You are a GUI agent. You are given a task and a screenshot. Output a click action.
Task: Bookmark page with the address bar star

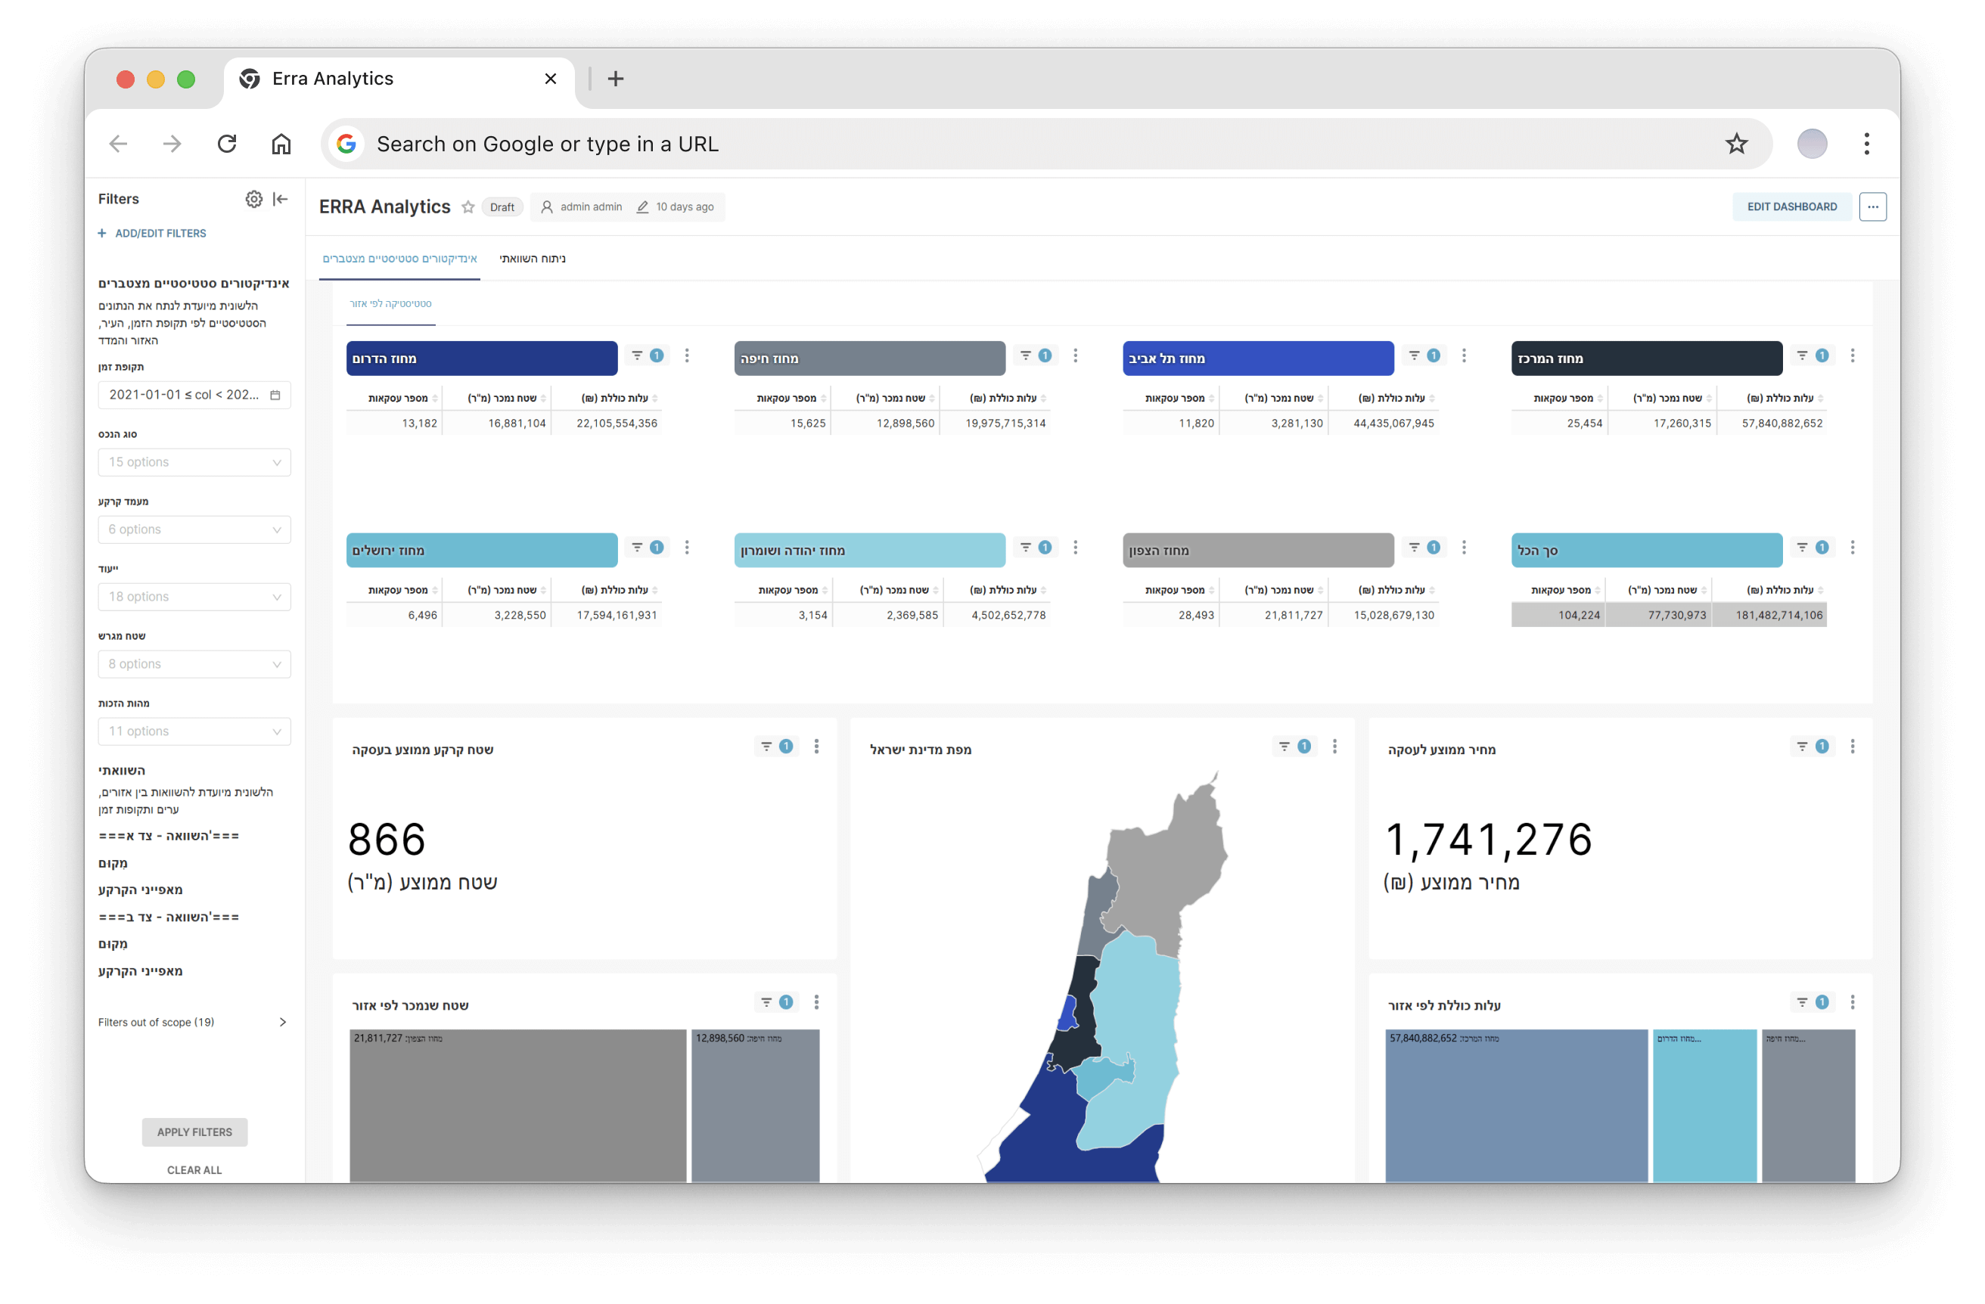tap(1735, 144)
